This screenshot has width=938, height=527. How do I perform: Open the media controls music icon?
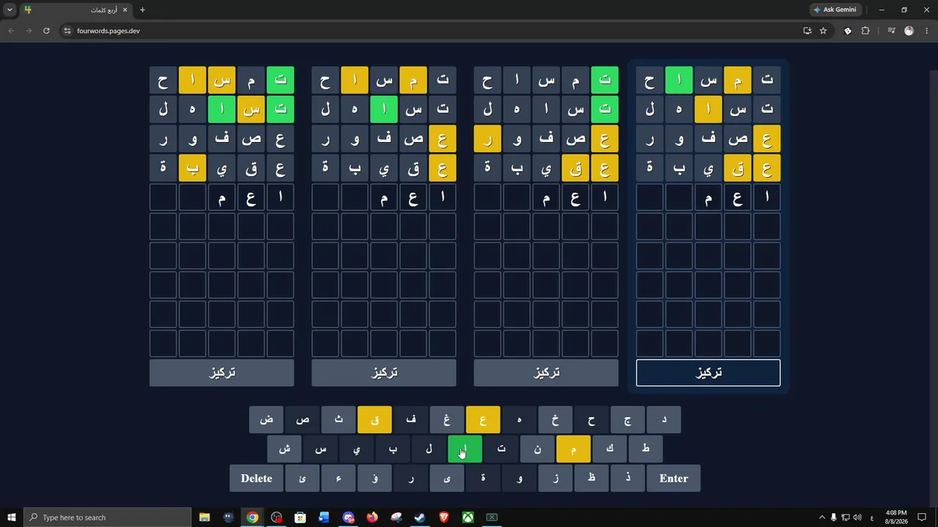(x=891, y=31)
